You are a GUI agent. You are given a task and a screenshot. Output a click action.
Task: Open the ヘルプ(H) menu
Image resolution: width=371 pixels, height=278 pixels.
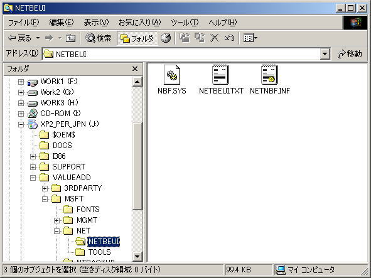click(x=223, y=23)
